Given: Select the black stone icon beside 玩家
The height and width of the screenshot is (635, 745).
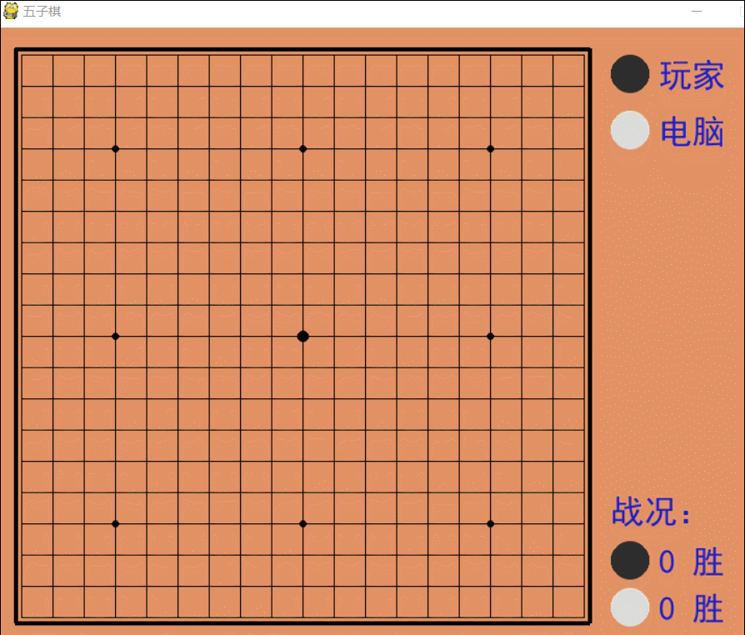Looking at the screenshot, I should 629,74.
